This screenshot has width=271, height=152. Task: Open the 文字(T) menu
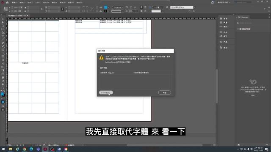tap(38, 3)
